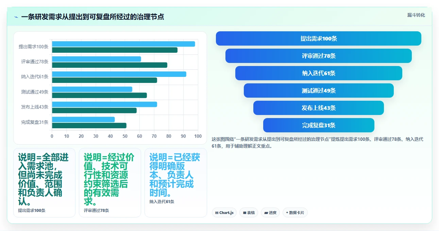Click the 发布上线43条 axis label in chart
The image size is (439, 231).
pyautogui.click(x=35, y=107)
